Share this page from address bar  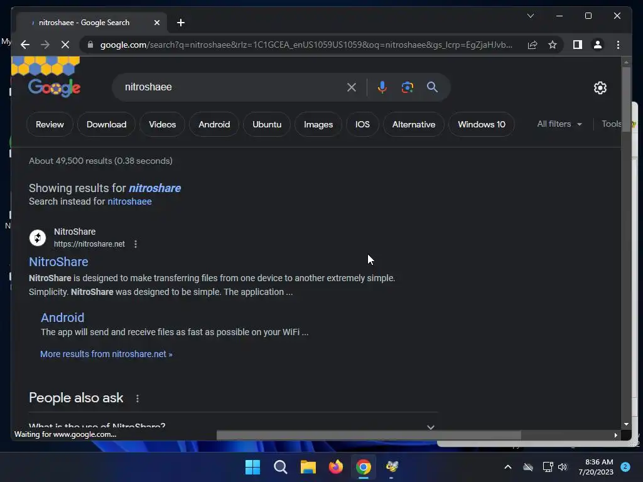pos(532,45)
